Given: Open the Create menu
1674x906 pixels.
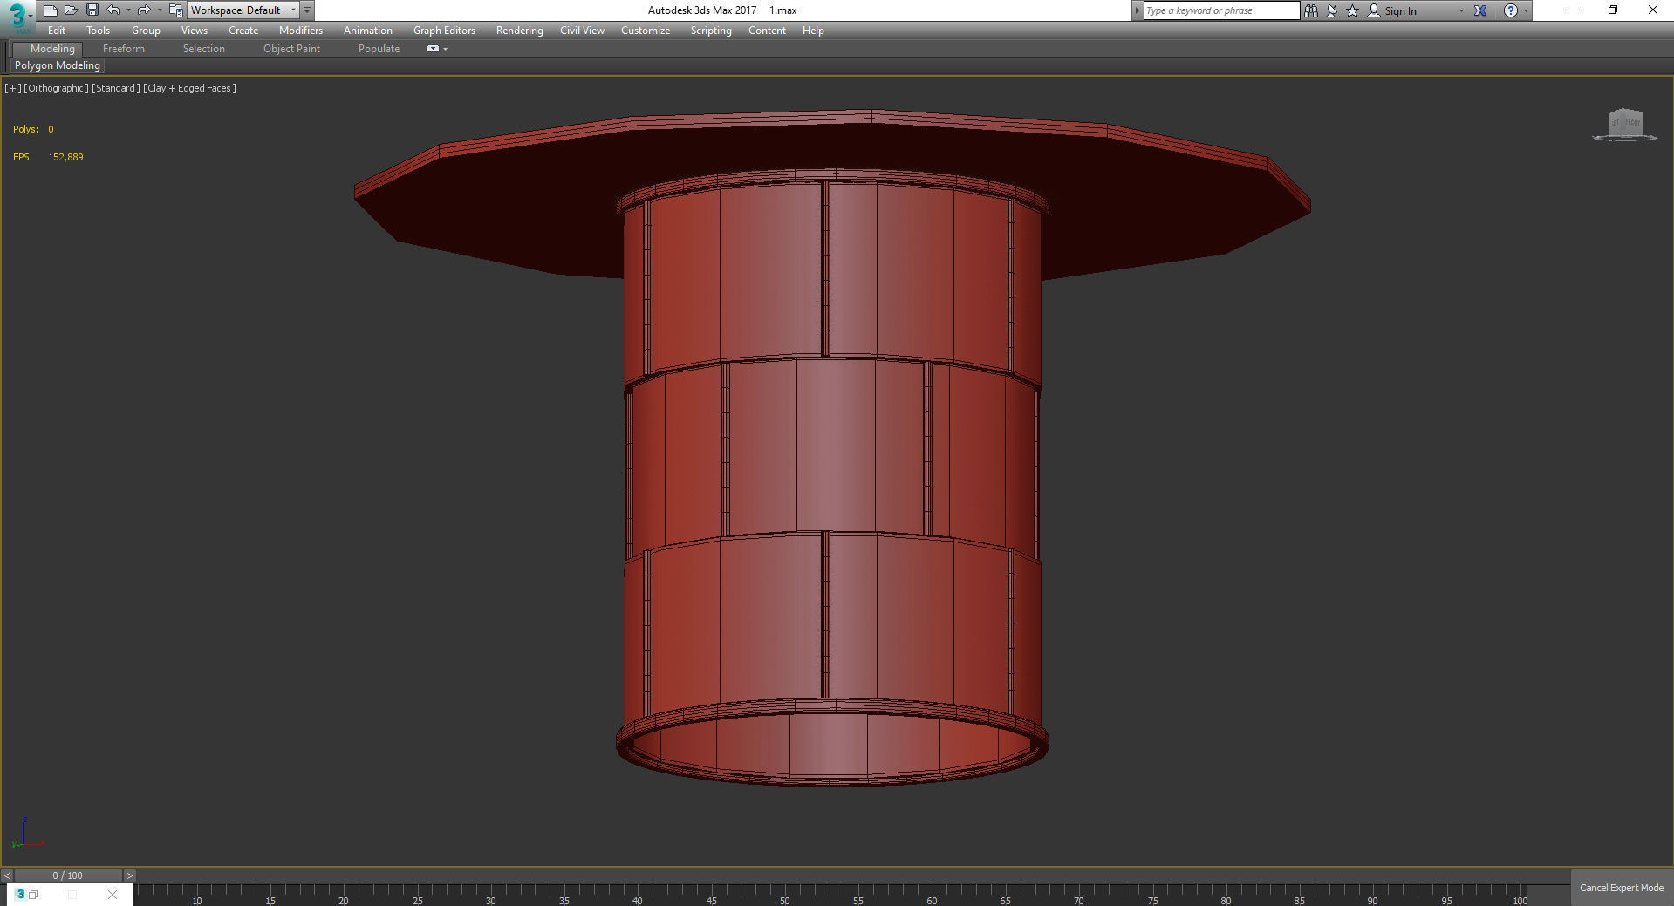Looking at the screenshot, I should (243, 31).
